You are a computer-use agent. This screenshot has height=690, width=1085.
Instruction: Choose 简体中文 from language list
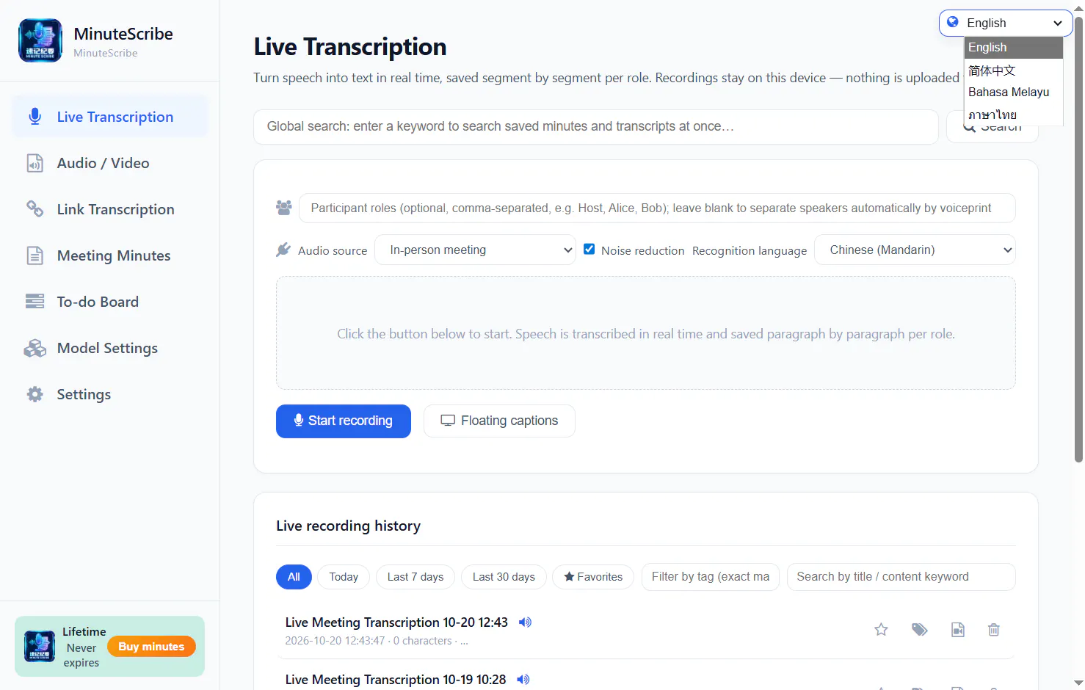click(1013, 70)
